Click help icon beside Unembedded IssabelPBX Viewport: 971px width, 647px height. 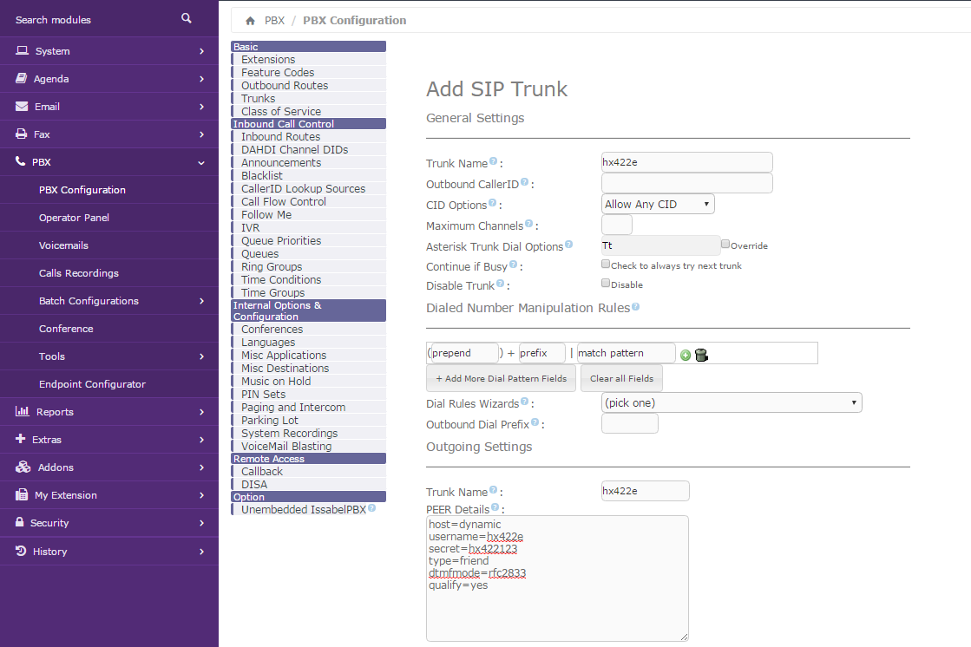point(371,509)
